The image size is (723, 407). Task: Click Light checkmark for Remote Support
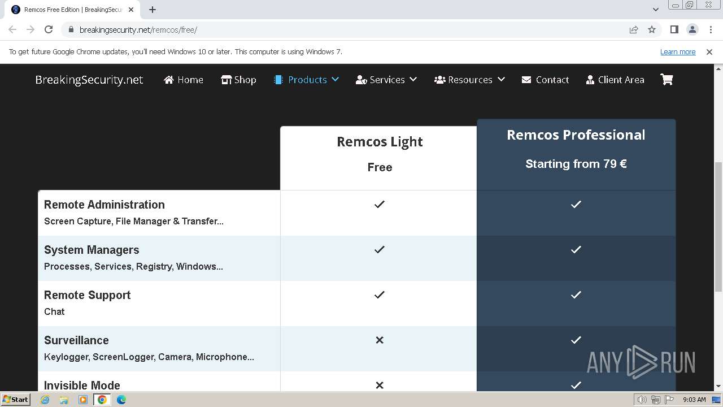tap(380, 295)
